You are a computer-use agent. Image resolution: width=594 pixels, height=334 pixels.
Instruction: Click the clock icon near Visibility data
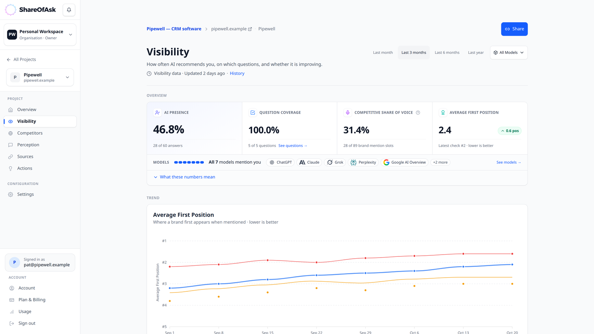(149, 73)
